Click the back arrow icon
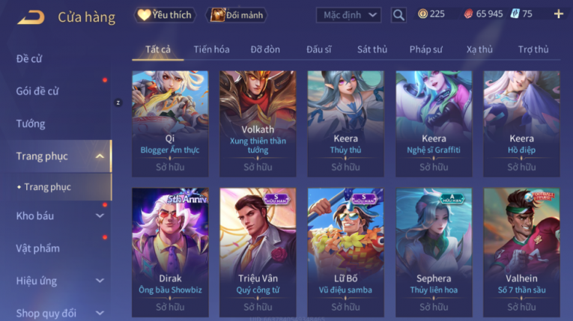 (31, 17)
